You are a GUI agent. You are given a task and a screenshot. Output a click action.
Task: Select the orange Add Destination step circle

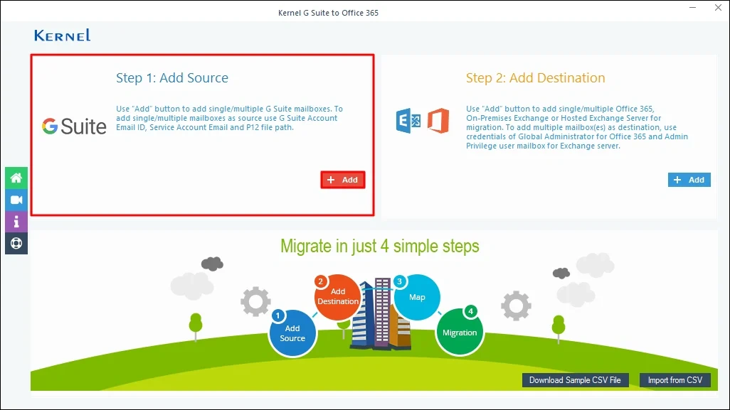338,296
